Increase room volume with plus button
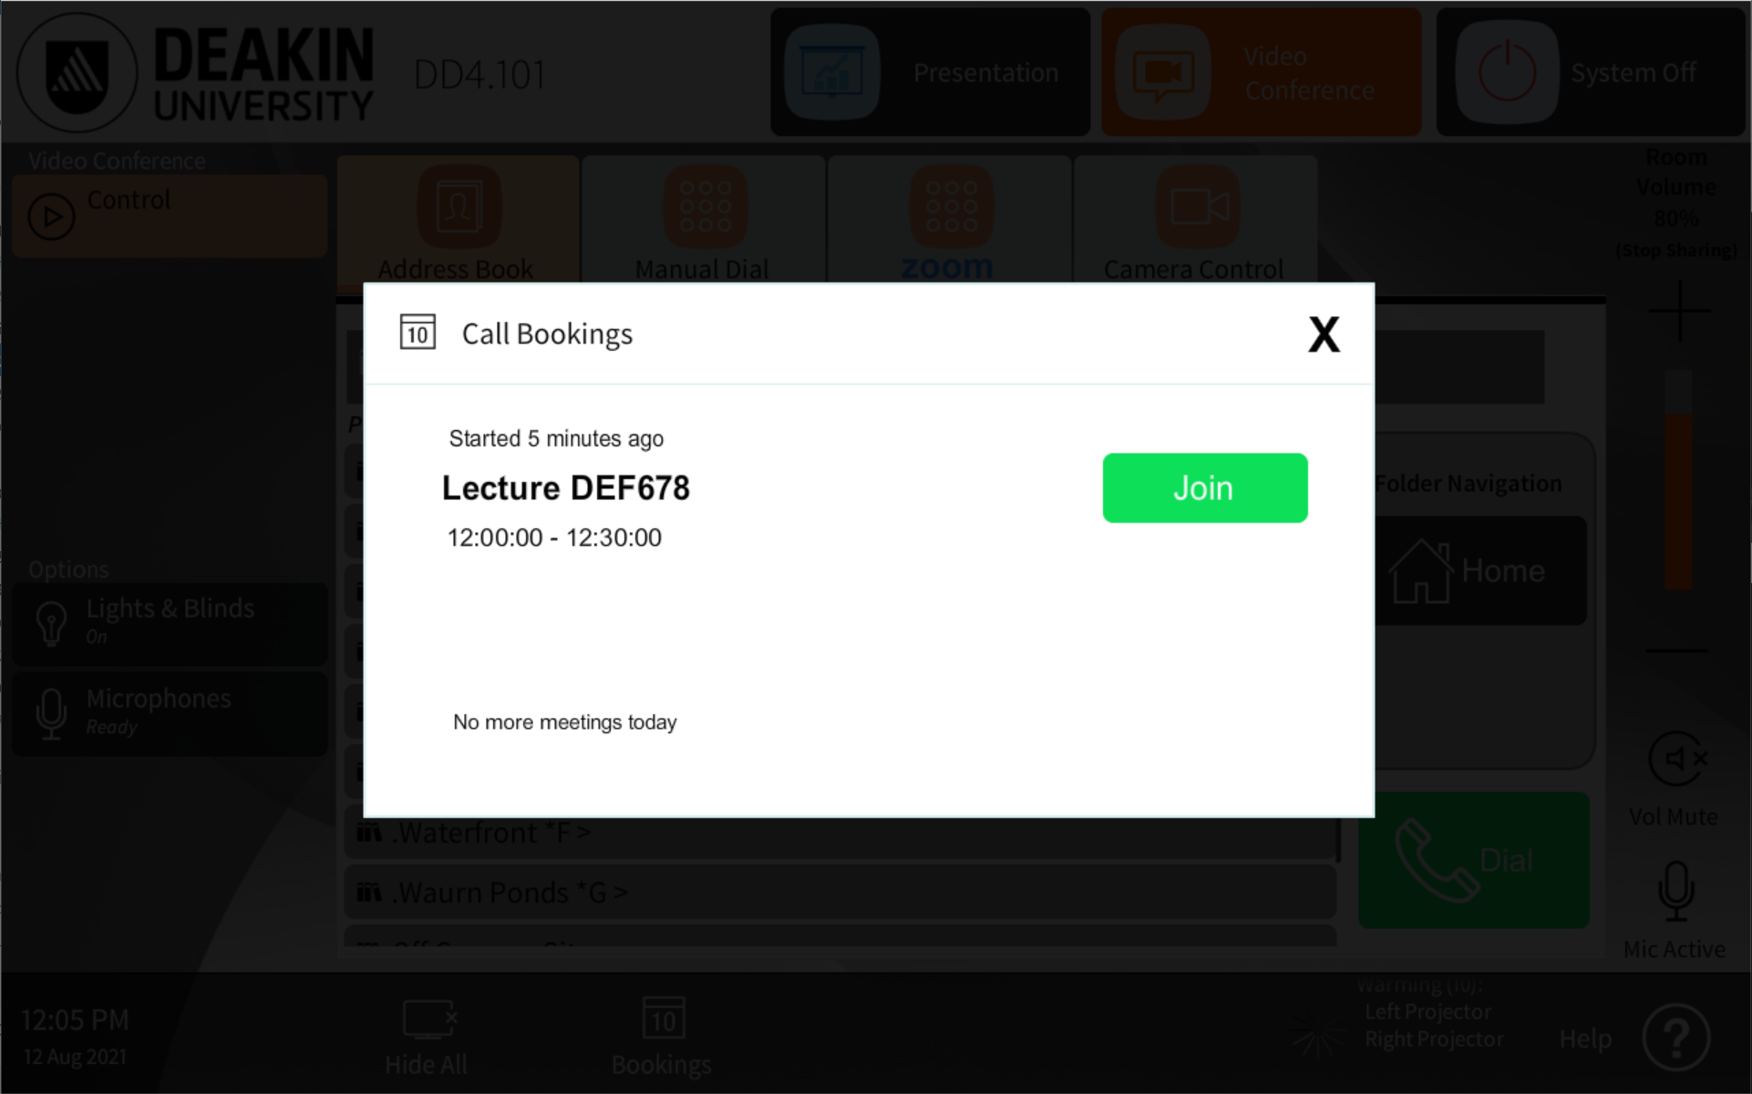Image resolution: width=1752 pixels, height=1094 pixels. point(1679,312)
